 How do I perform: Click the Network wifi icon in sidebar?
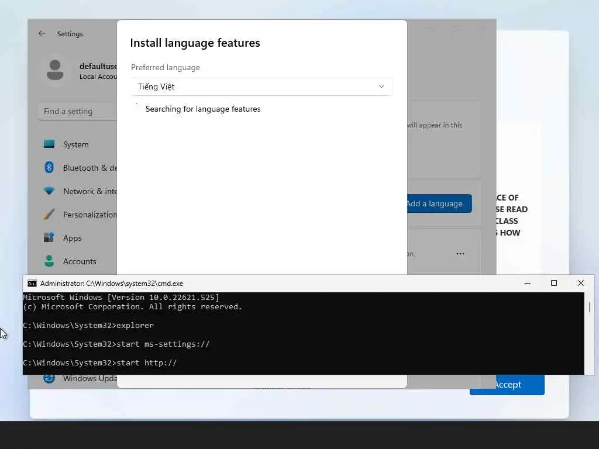tap(49, 191)
